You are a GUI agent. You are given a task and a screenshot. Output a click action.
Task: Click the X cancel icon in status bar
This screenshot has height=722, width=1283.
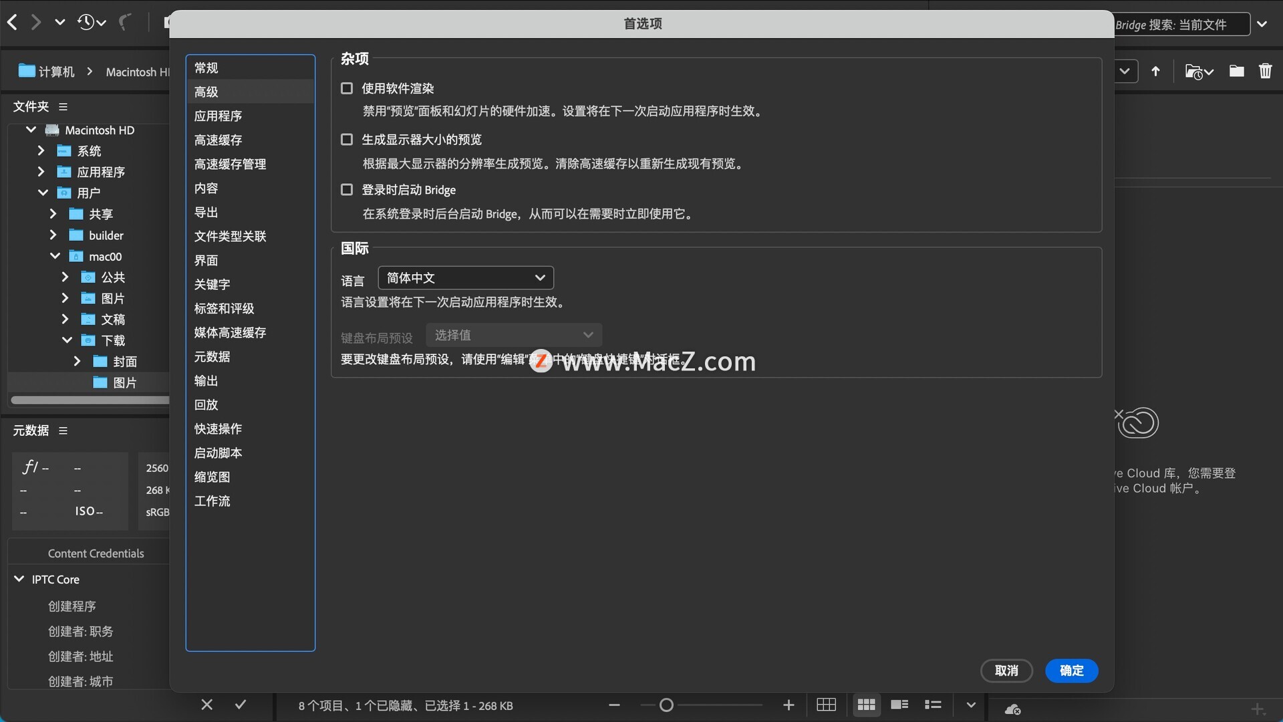pyautogui.click(x=206, y=705)
